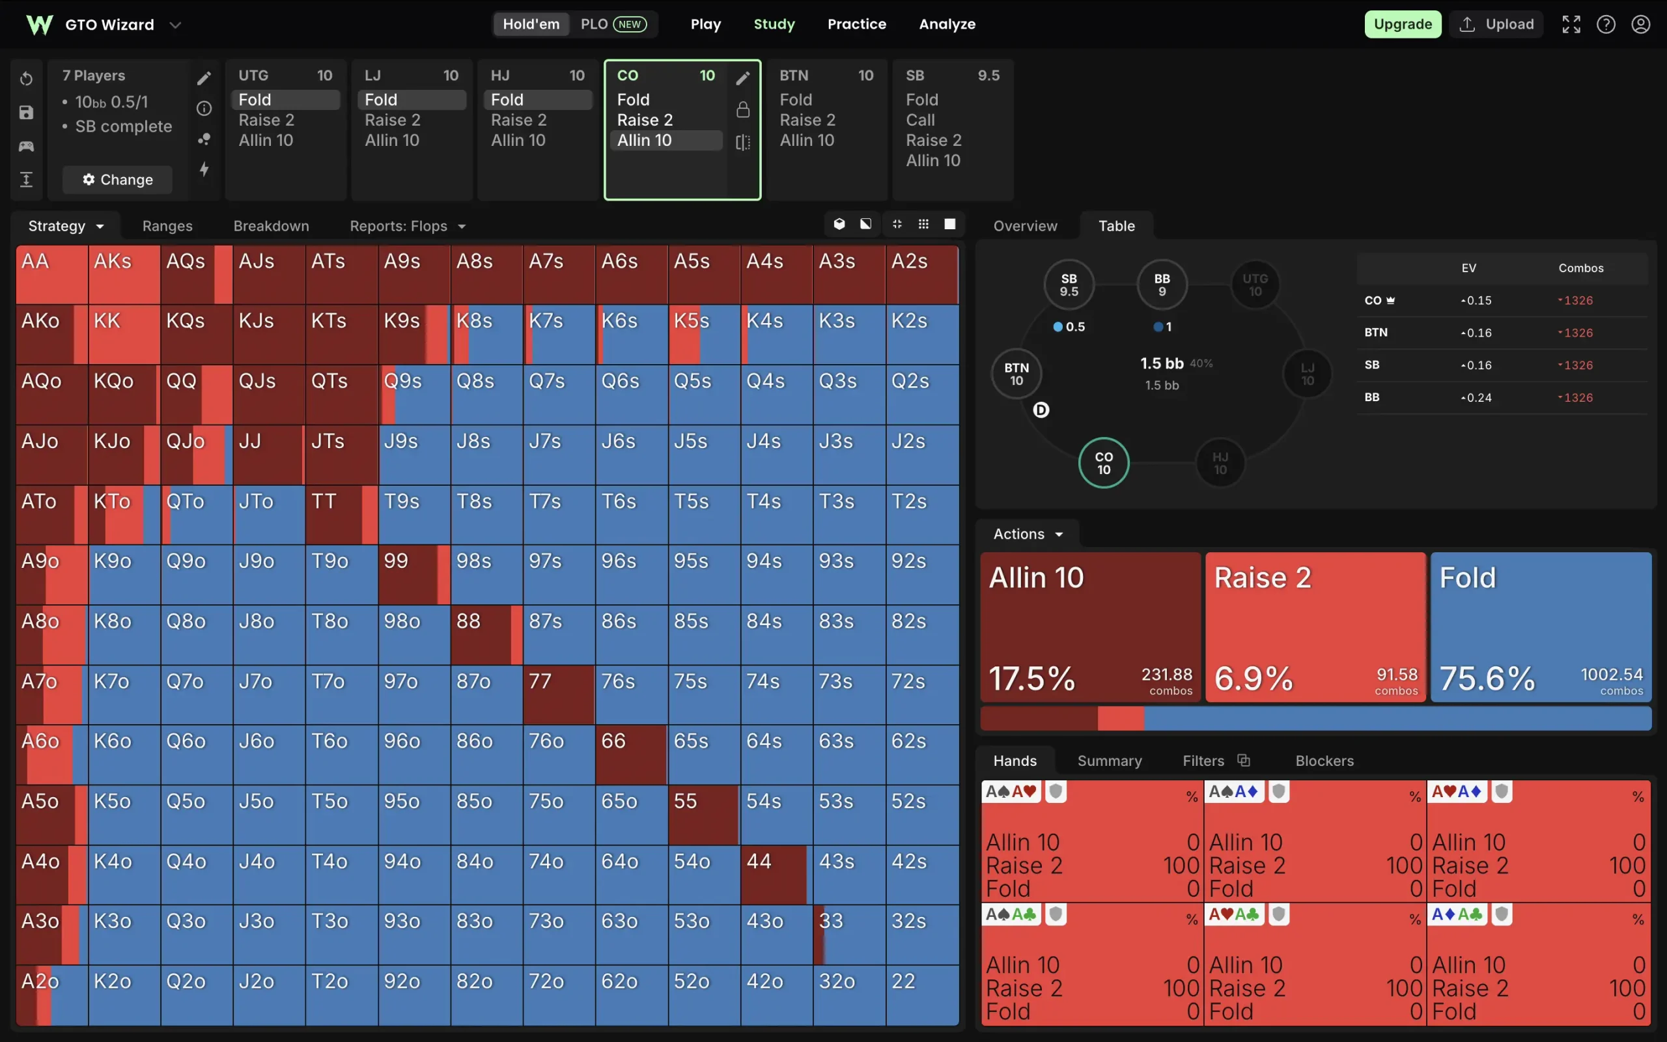The width and height of the screenshot is (1667, 1042).
Task: Click the Change settings button
Action: [117, 179]
